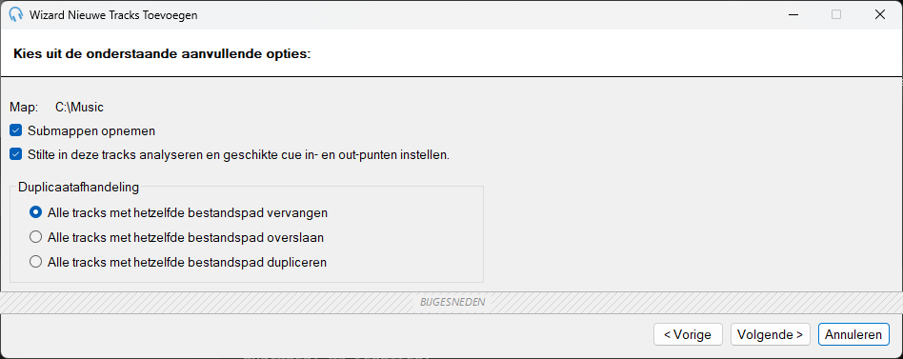Image resolution: width=903 pixels, height=359 pixels.
Task: Click the heading Kies uit de onderstaande aanvullende opties
Action: [161, 54]
